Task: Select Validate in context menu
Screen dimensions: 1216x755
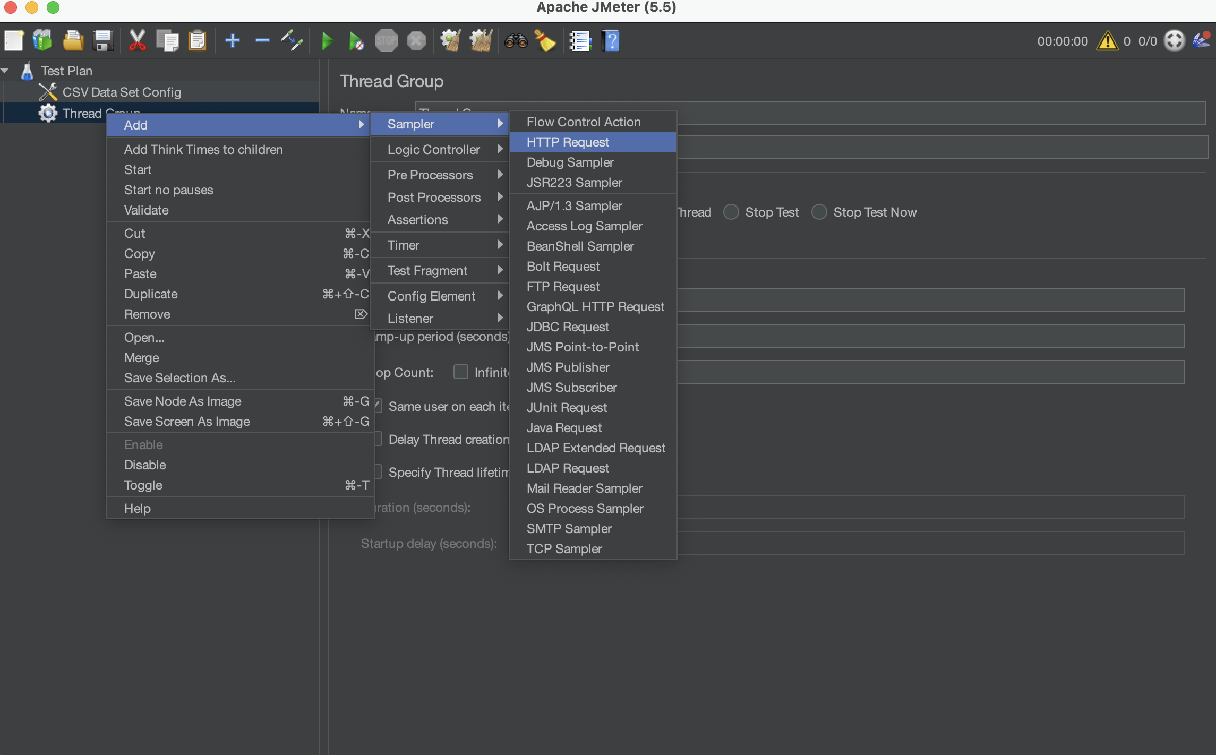Action: coord(238,210)
